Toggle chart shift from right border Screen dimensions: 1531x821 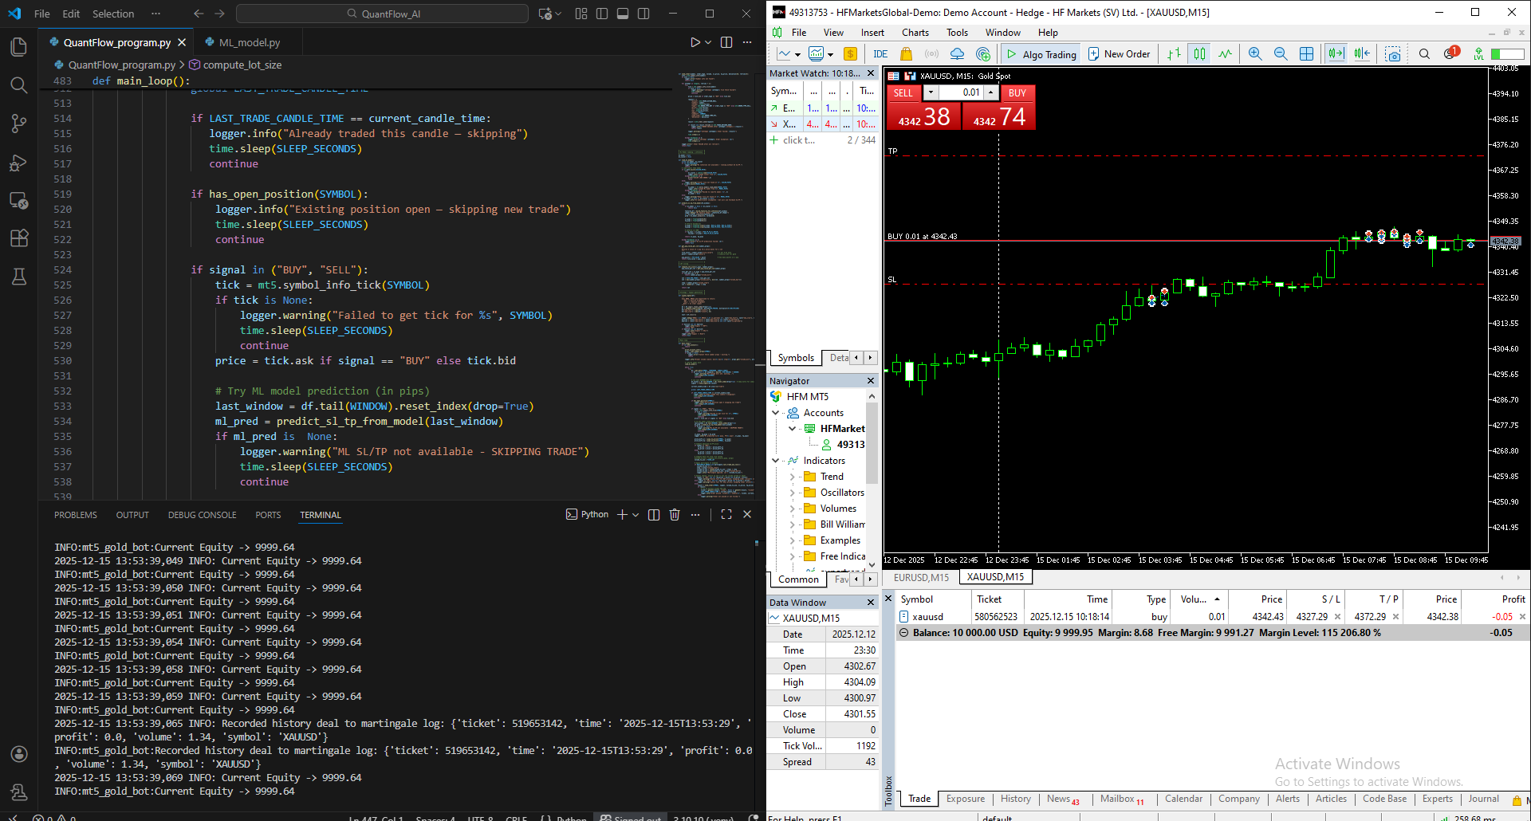pos(1362,53)
